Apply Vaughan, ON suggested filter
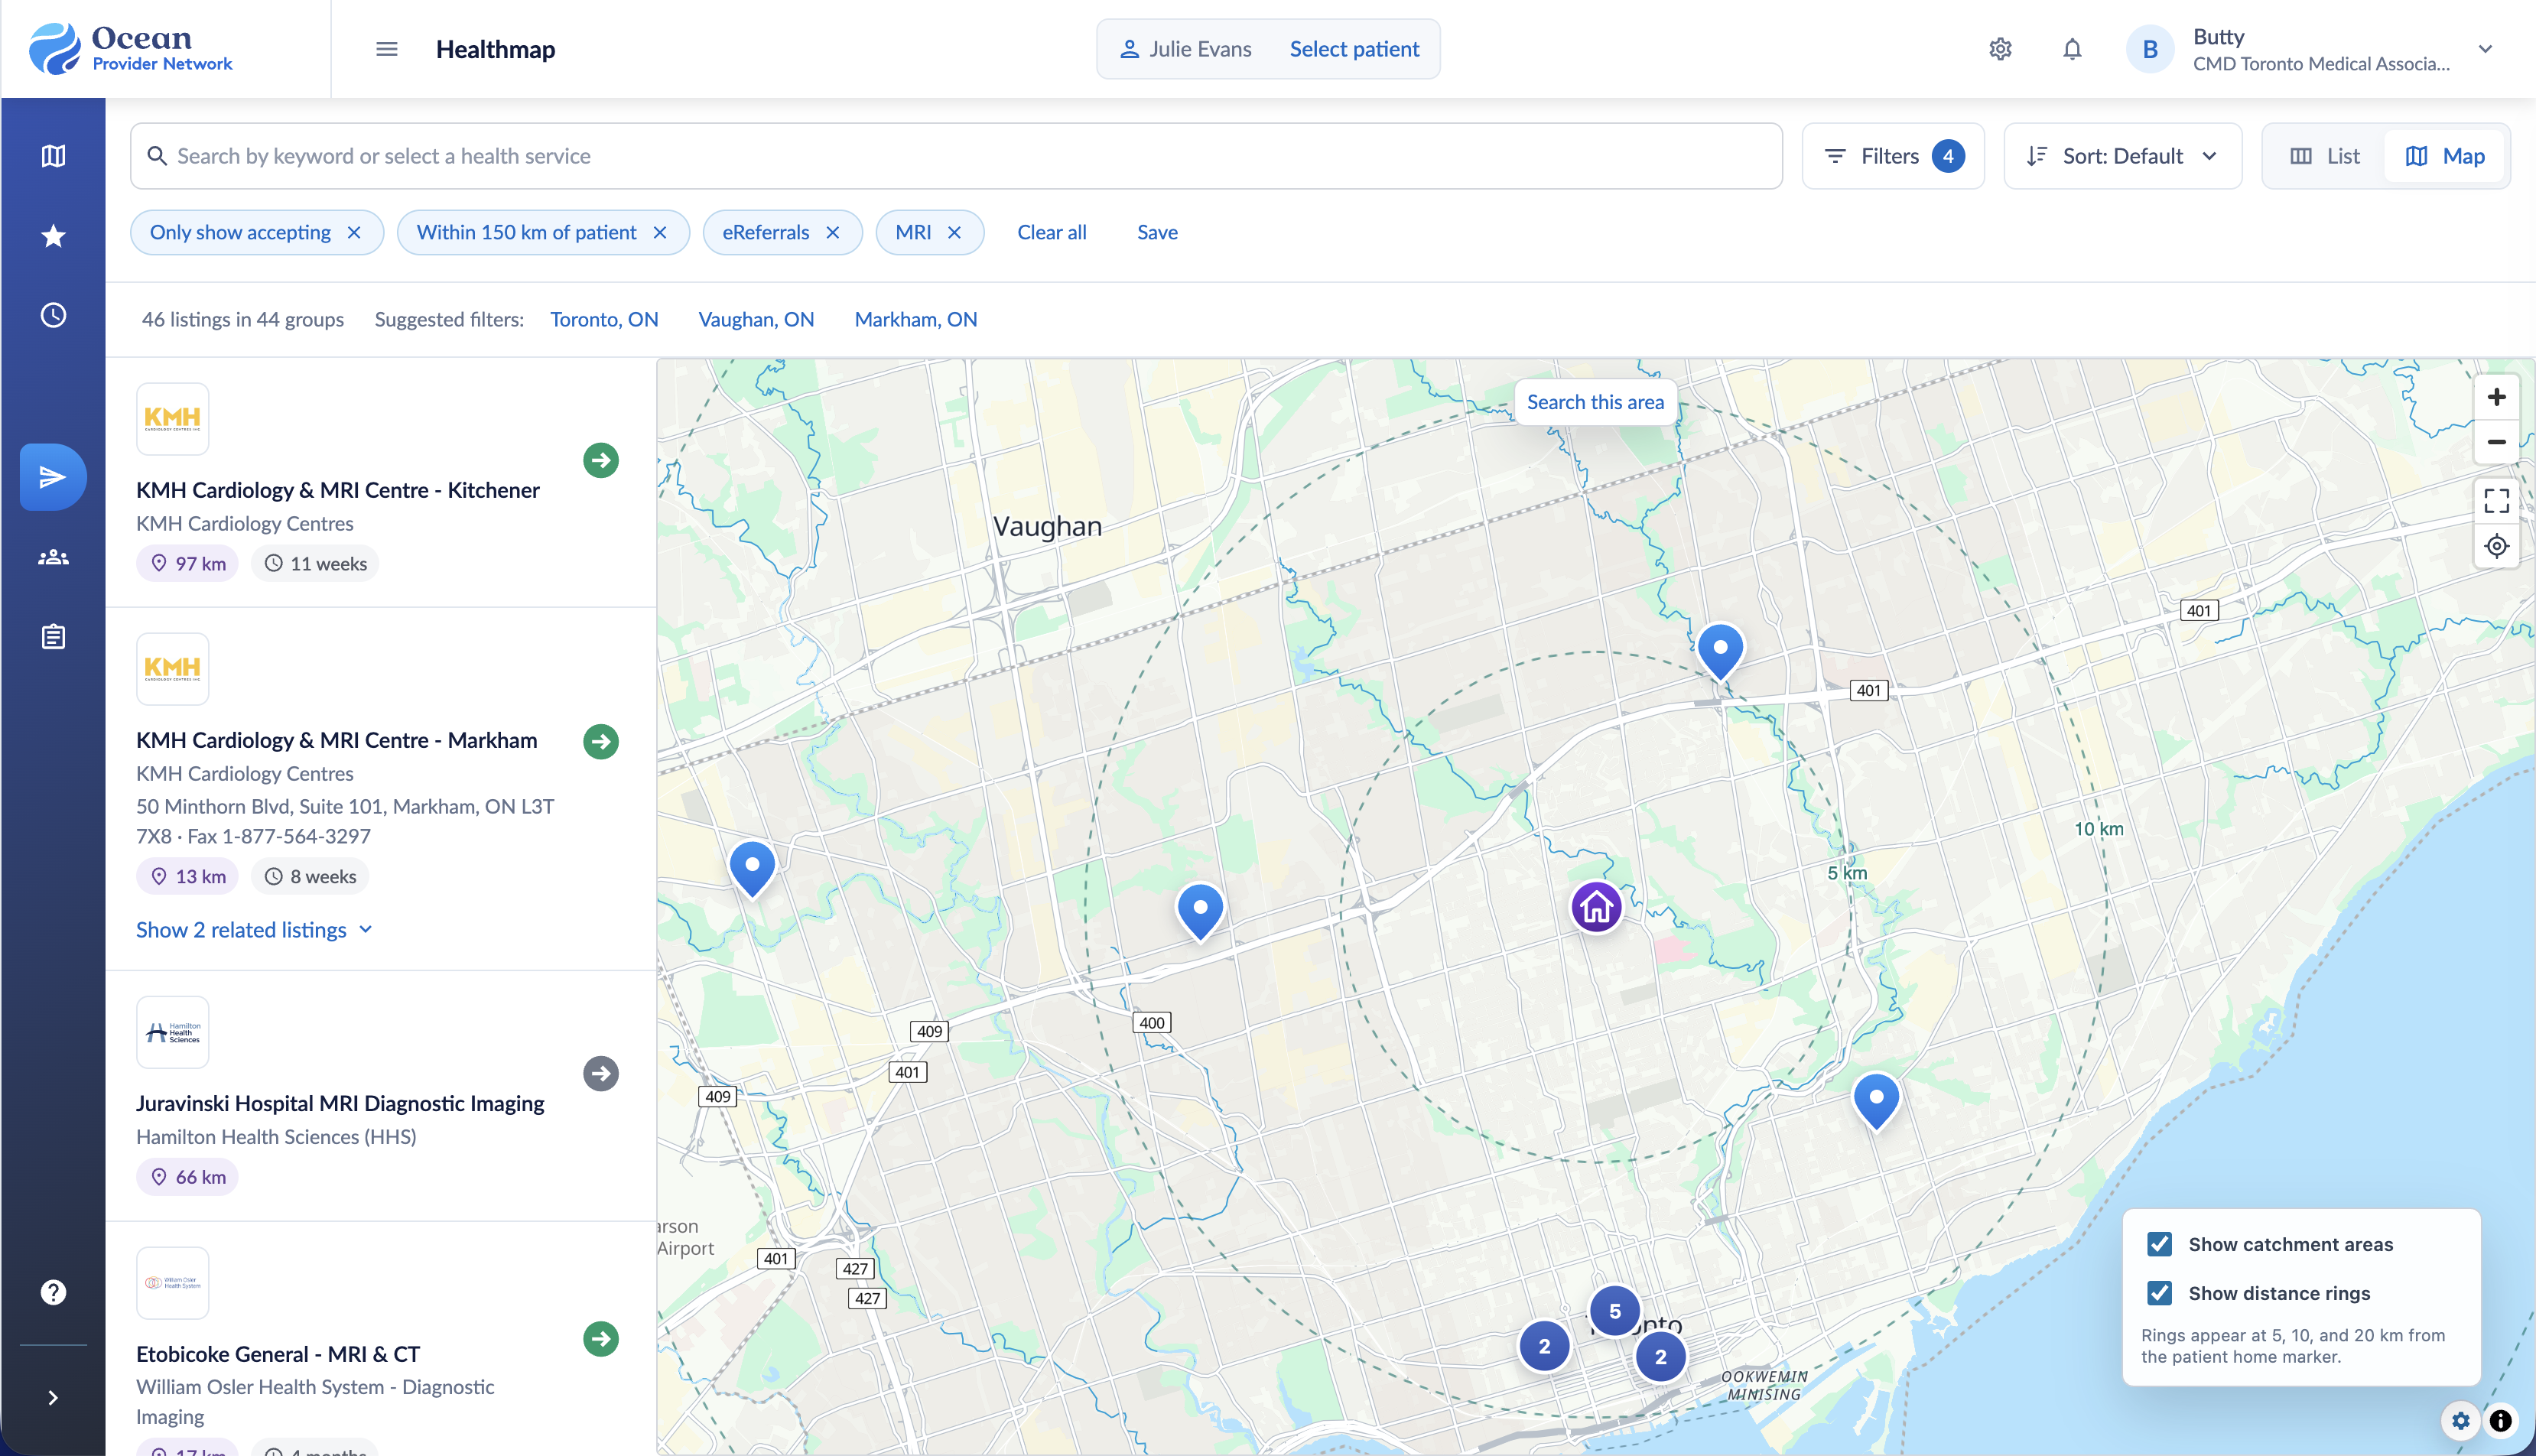This screenshot has height=1456, width=2536. coord(756,319)
